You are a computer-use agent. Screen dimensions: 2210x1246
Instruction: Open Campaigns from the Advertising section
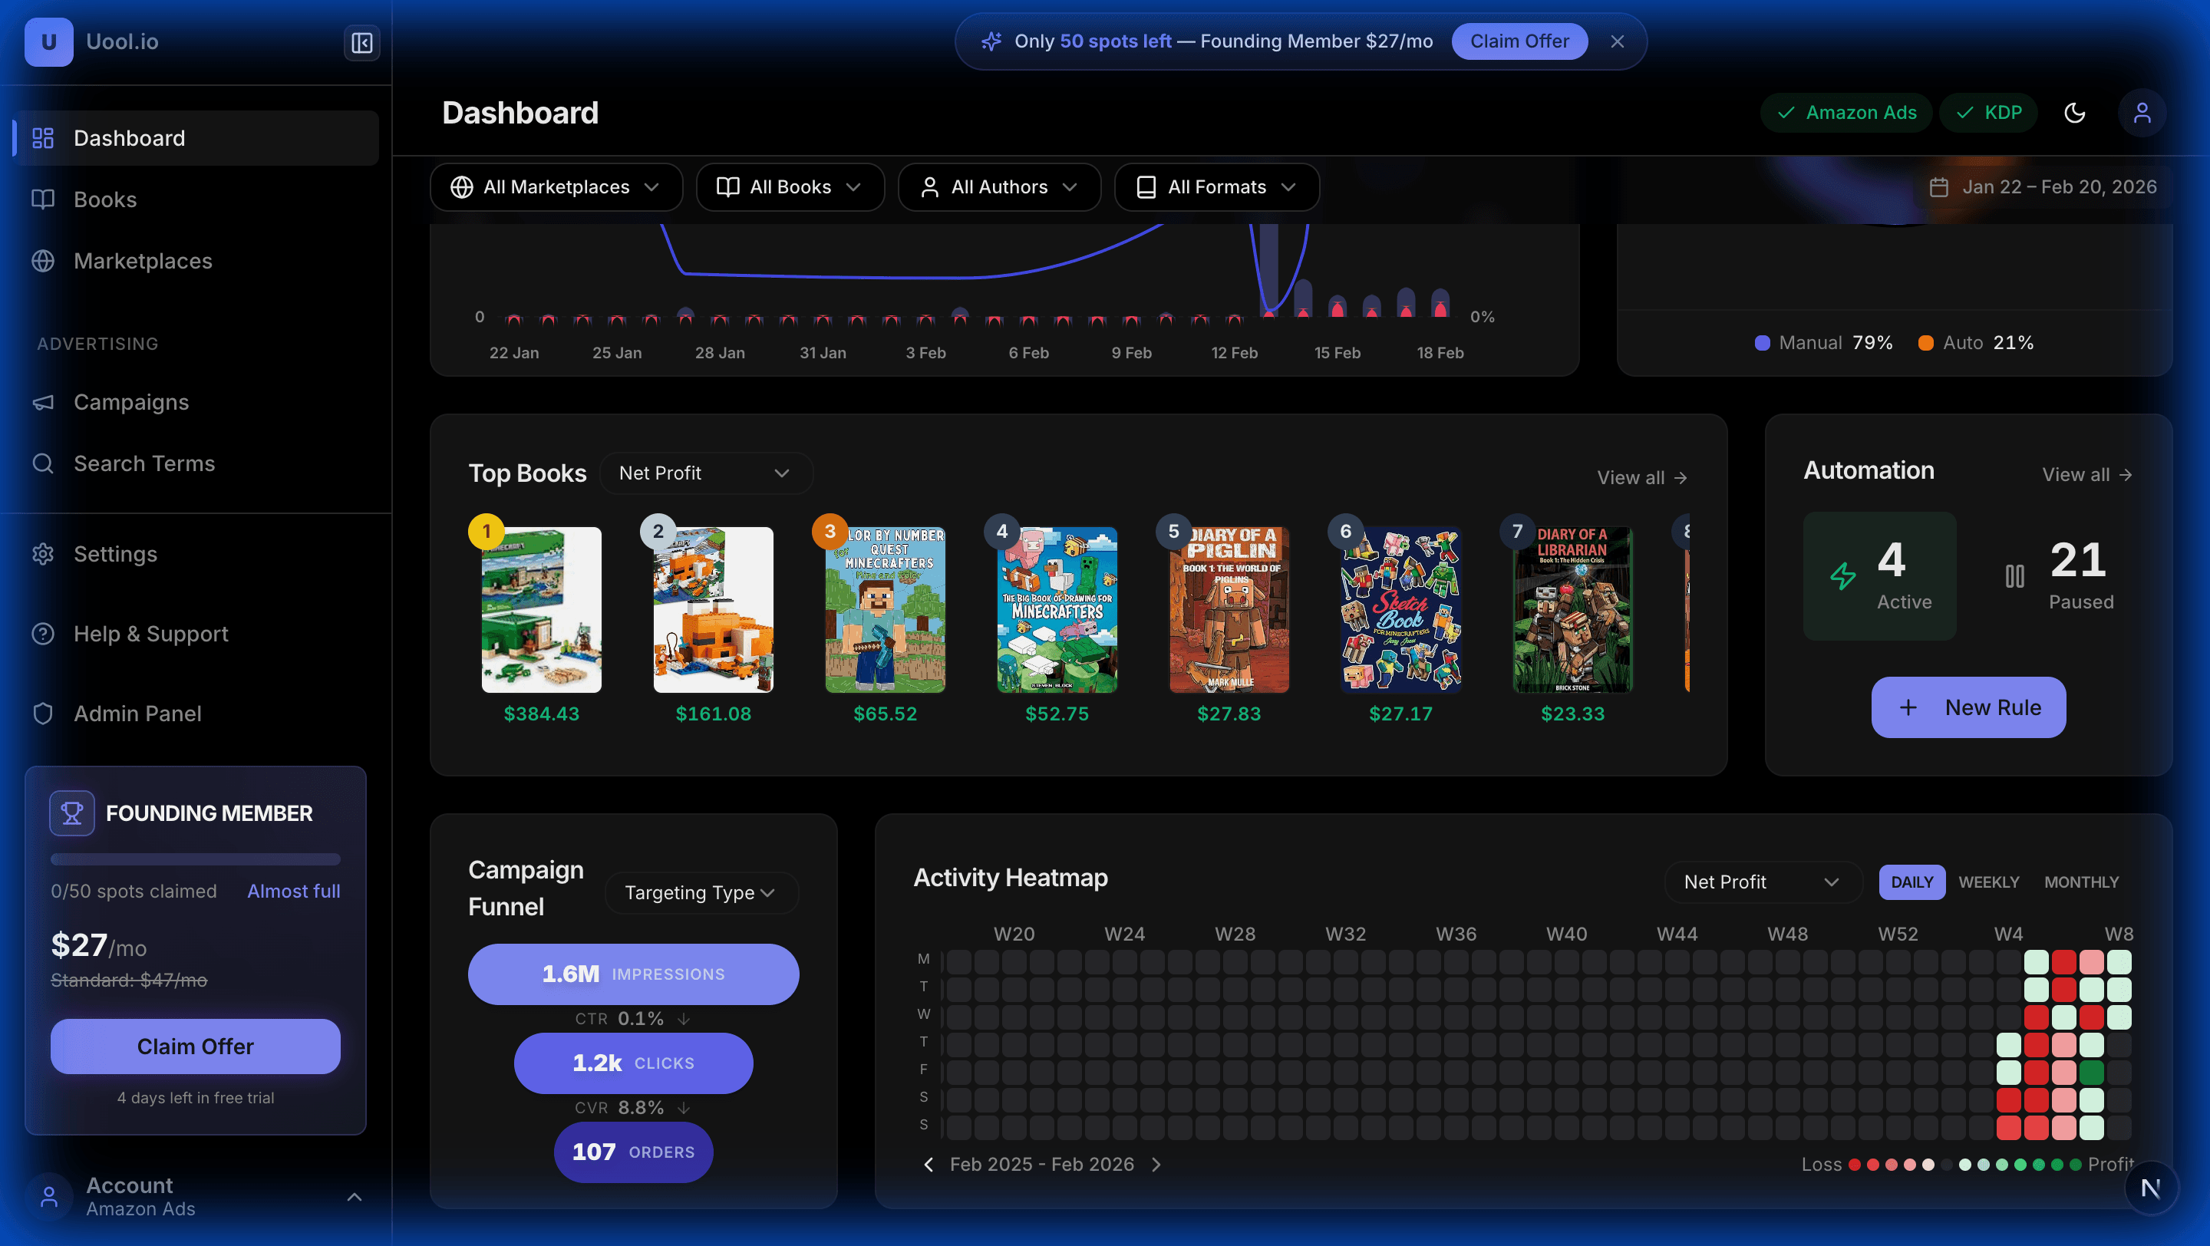click(130, 402)
